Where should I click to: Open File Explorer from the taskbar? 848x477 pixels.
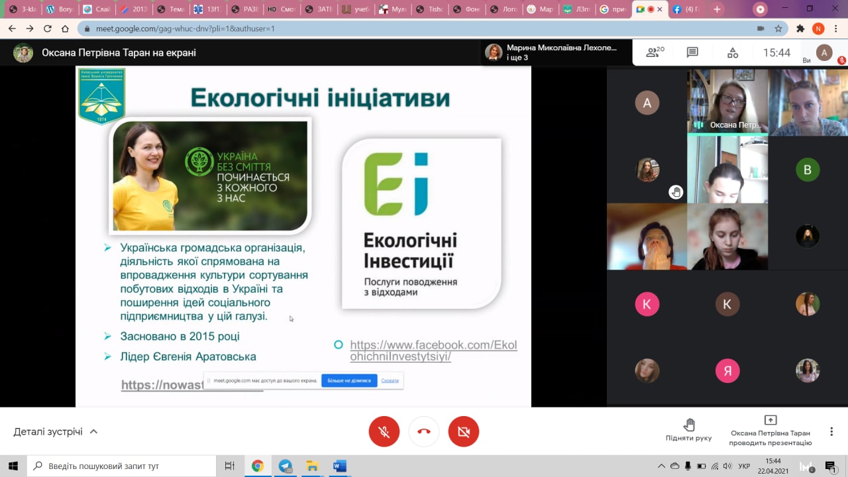click(313, 466)
